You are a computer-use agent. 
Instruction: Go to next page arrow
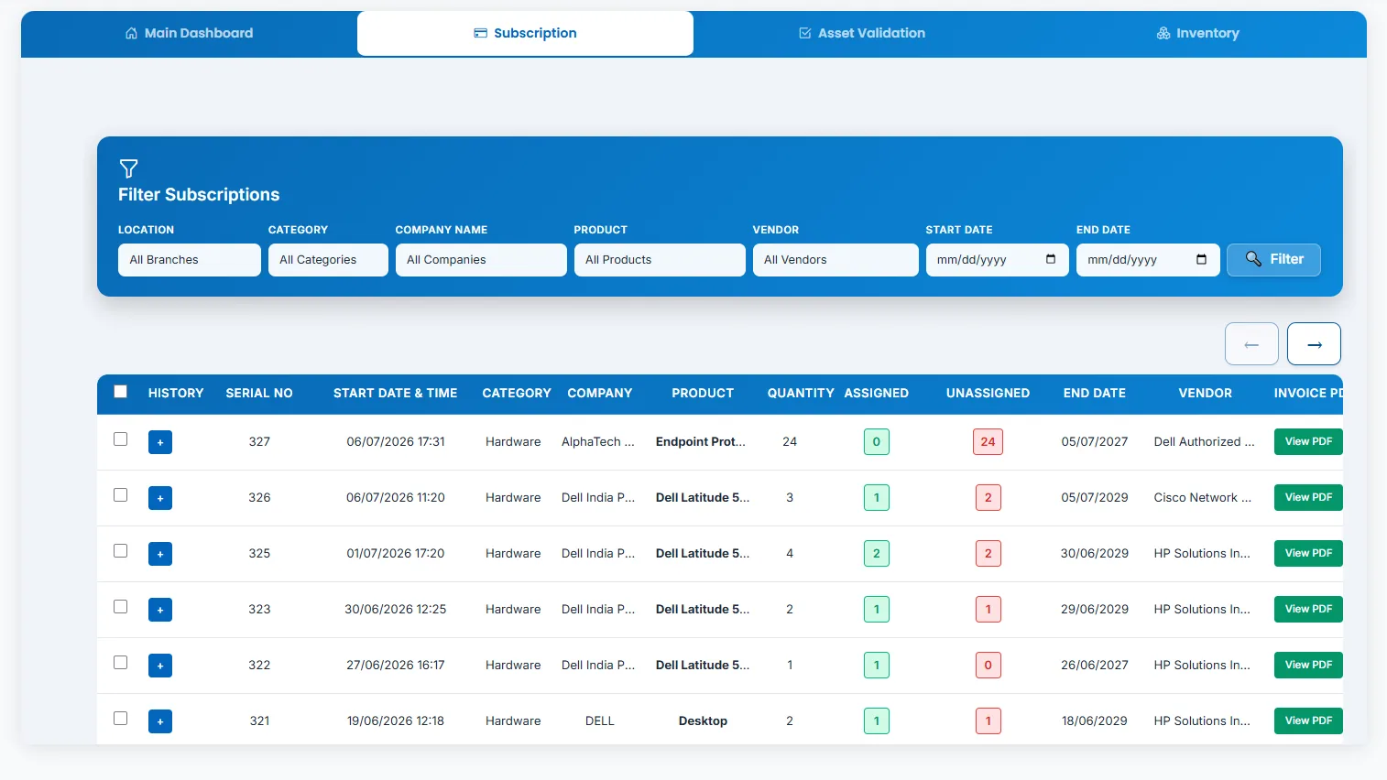[1314, 344]
